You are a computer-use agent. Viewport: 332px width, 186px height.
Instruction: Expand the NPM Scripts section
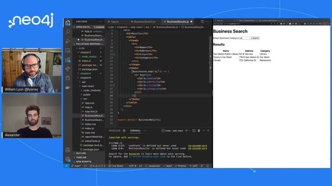89,162
